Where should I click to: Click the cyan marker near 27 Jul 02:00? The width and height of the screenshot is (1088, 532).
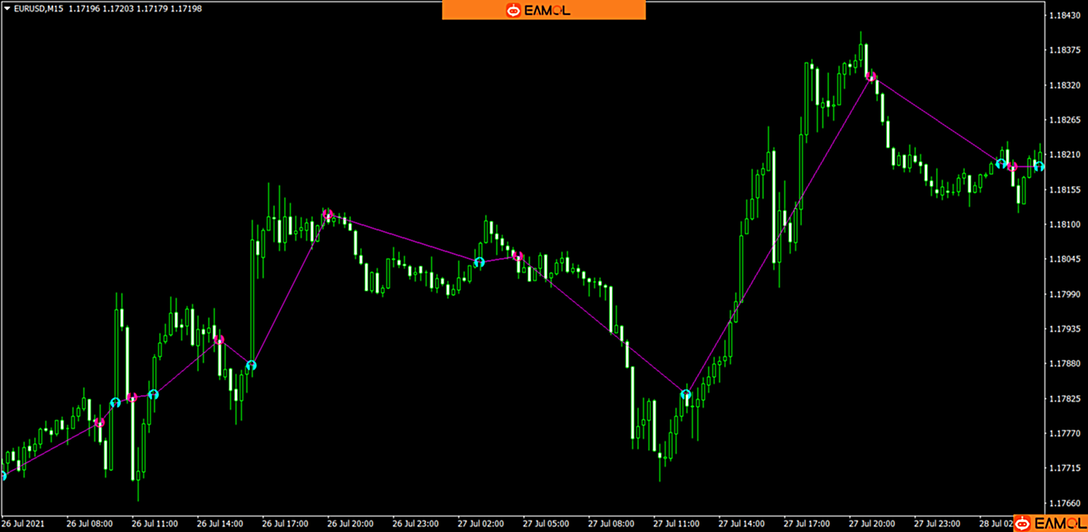479,262
